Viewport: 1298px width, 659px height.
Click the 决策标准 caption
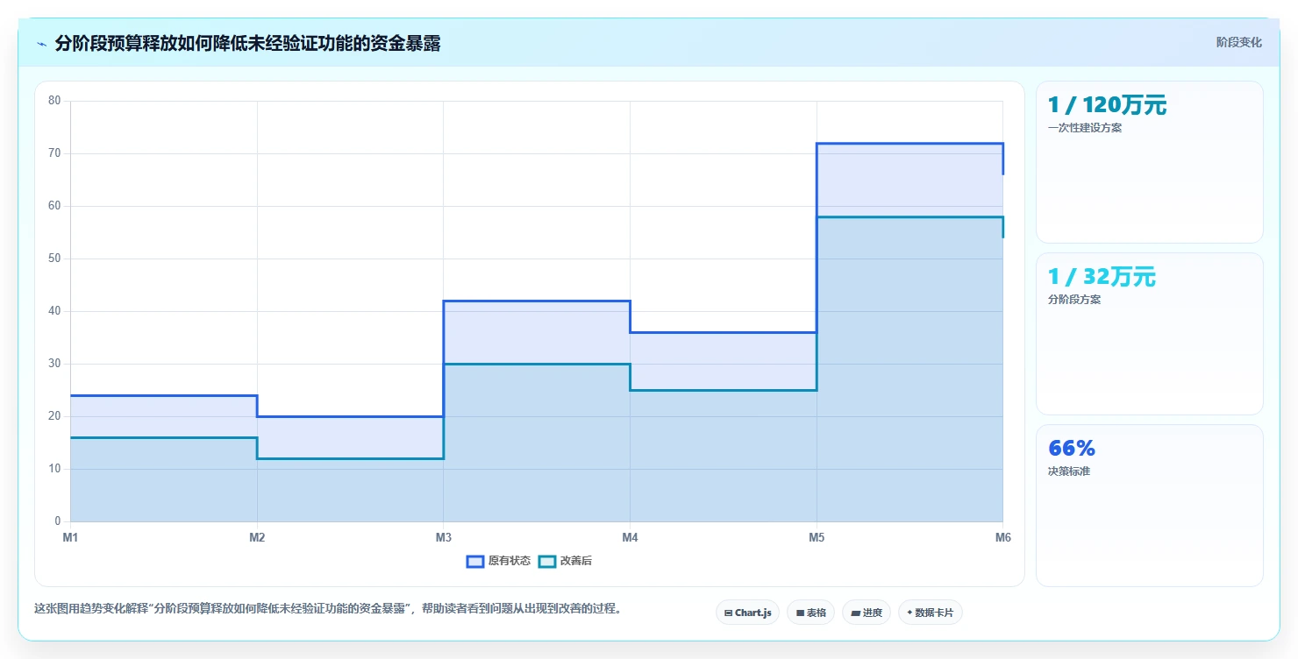(1069, 471)
